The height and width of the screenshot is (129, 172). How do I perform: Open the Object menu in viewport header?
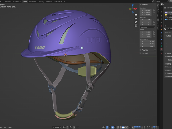click(10, 128)
